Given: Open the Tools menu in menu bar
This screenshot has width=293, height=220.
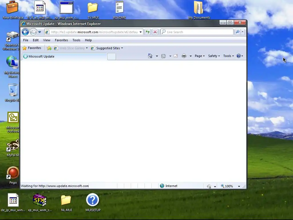Looking at the screenshot, I should click(x=76, y=40).
